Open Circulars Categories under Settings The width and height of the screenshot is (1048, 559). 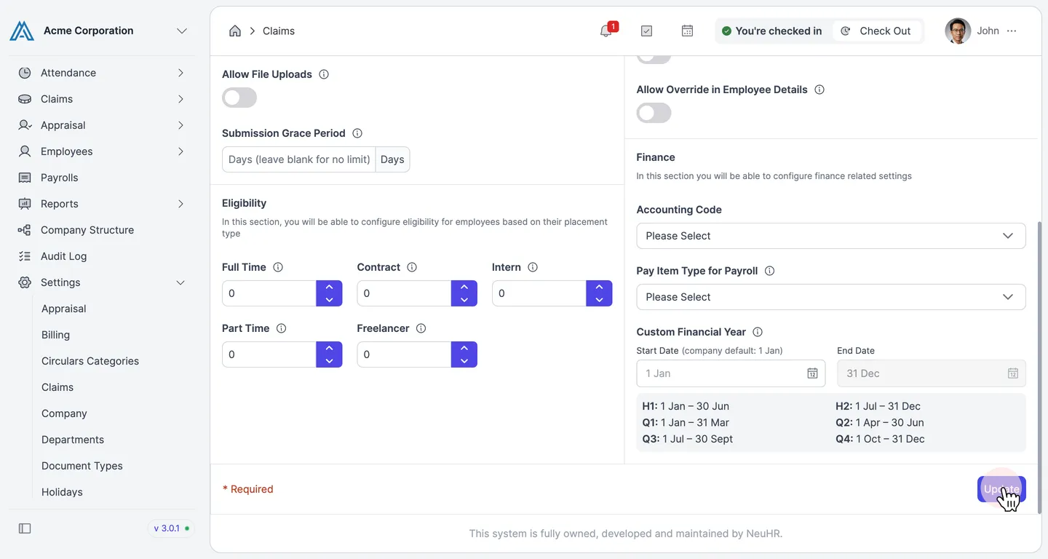click(x=90, y=361)
